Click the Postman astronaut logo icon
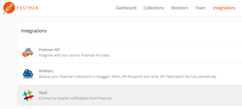242x109 pixels. (x=9, y=8)
